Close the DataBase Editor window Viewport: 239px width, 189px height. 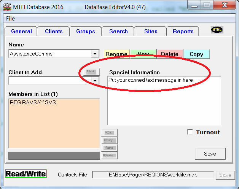coord(225,5)
